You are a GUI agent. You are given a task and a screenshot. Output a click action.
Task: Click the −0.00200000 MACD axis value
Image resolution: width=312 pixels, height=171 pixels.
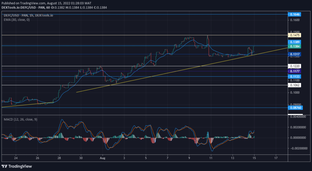(298, 149)
